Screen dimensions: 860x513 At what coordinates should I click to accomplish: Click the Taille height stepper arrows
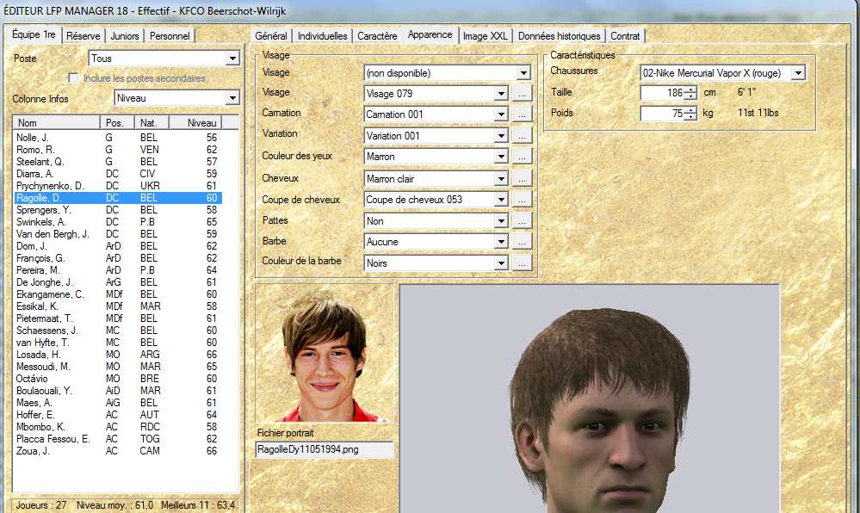coord(691,93)
